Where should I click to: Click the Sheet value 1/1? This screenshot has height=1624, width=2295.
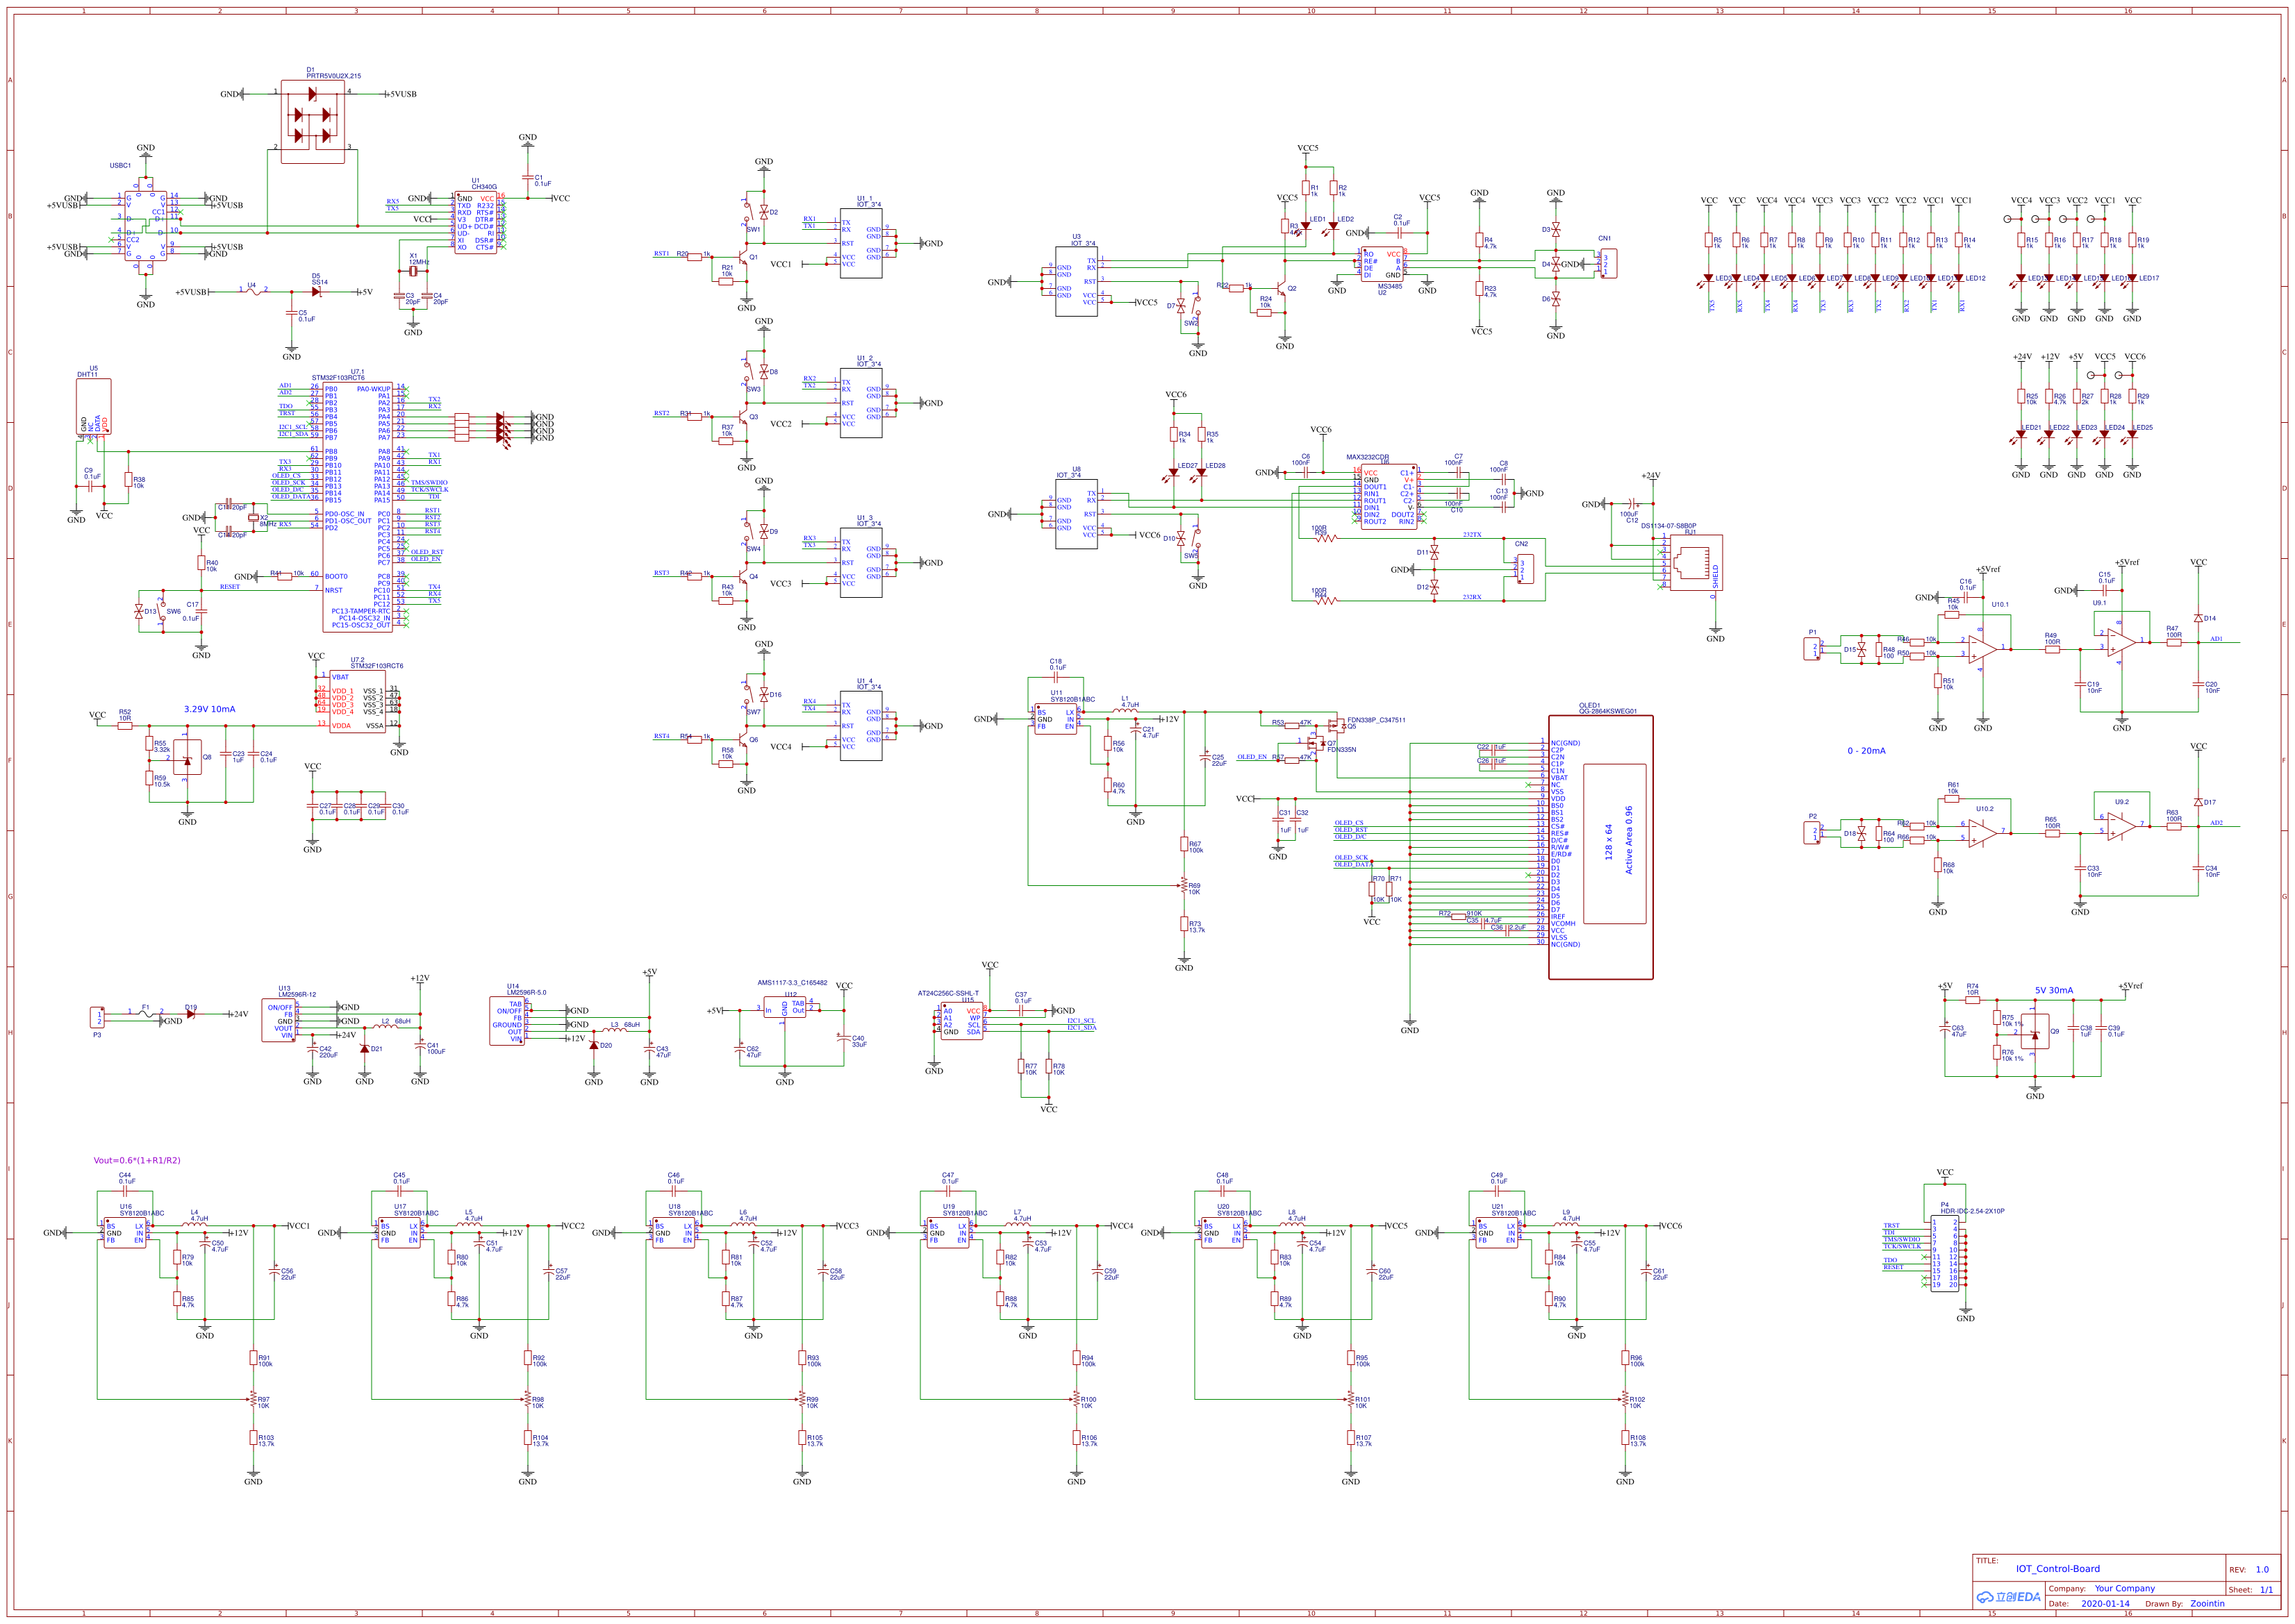coord(2266,1589)
